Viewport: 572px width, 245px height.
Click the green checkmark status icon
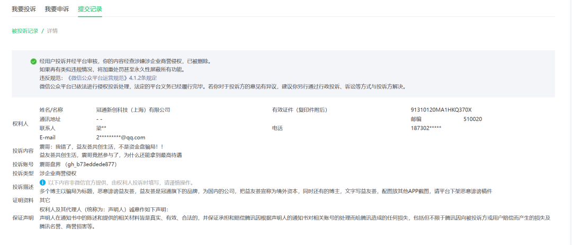(33, 62)
